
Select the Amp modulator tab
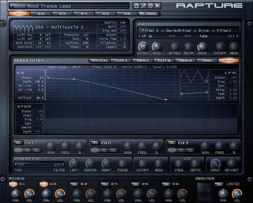click(x=229, y=60)
